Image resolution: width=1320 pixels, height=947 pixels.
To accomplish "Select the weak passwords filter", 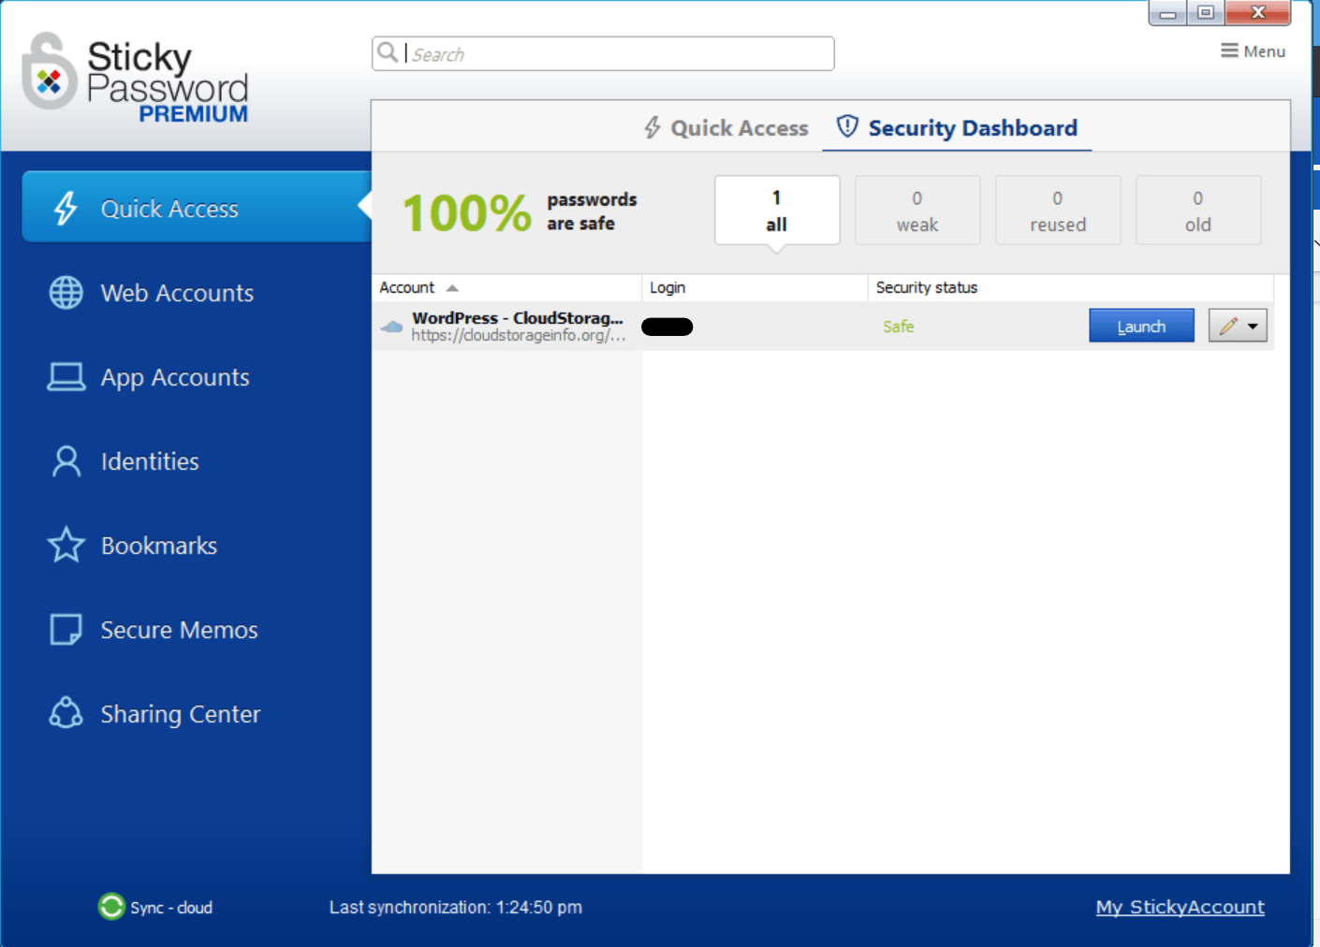I will (917, 210).
